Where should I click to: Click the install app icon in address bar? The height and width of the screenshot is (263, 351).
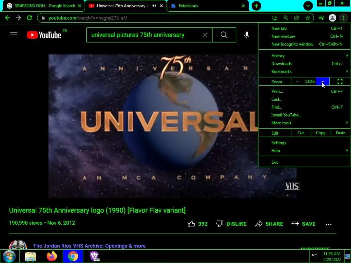click(x=275, y=18)
